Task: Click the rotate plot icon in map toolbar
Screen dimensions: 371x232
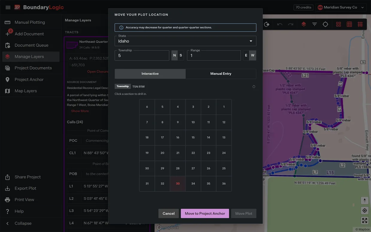Action: (267, 24)
